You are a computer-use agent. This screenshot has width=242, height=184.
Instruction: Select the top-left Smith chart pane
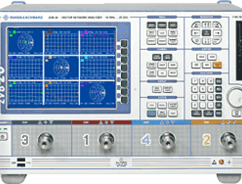click(x=25, y=42)
